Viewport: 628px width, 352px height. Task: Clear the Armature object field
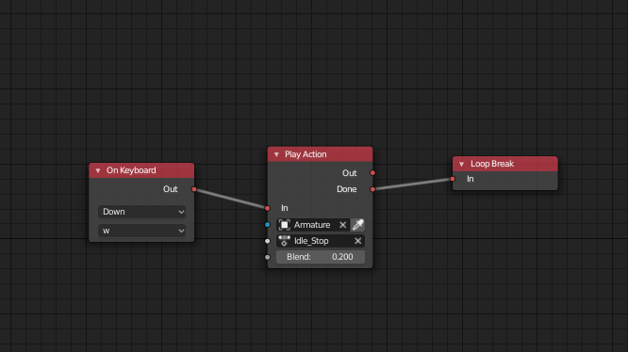pos(343,225)
